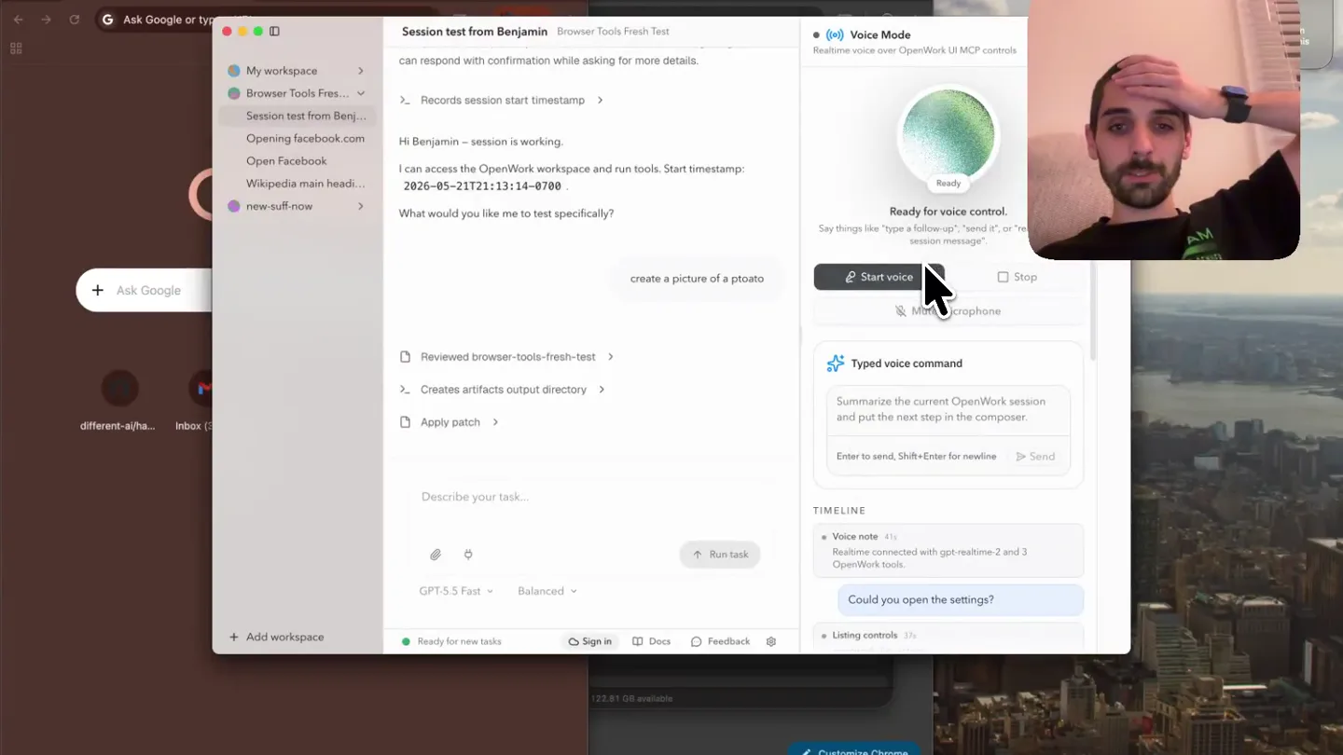The width and height of the screenshot is (1343, 755).
Task: Send the typed voice command
Action: (x=1035, y=457)
